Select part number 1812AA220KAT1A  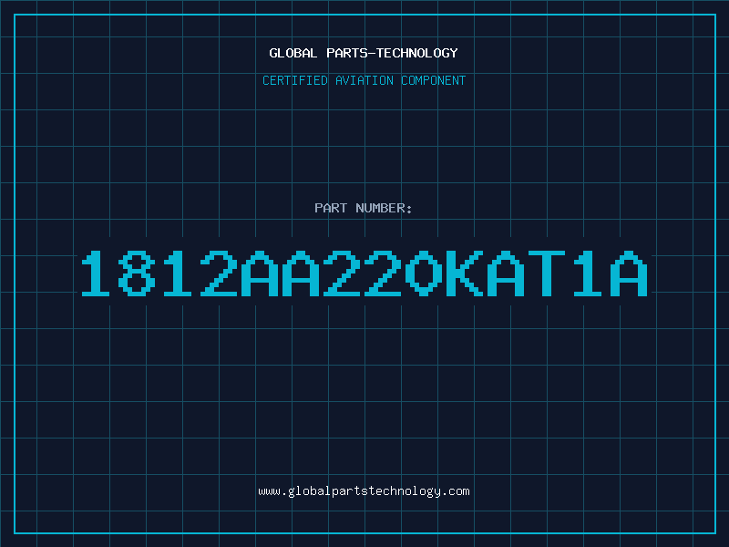364,273
